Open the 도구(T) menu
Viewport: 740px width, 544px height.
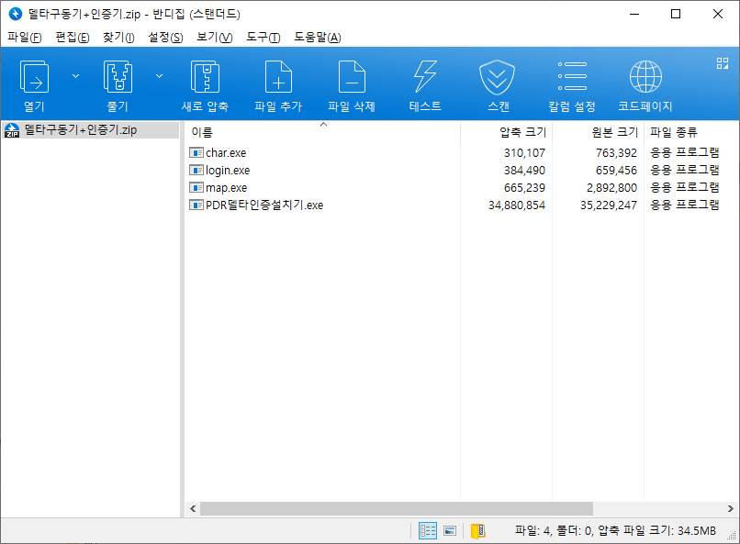(263, 38)
